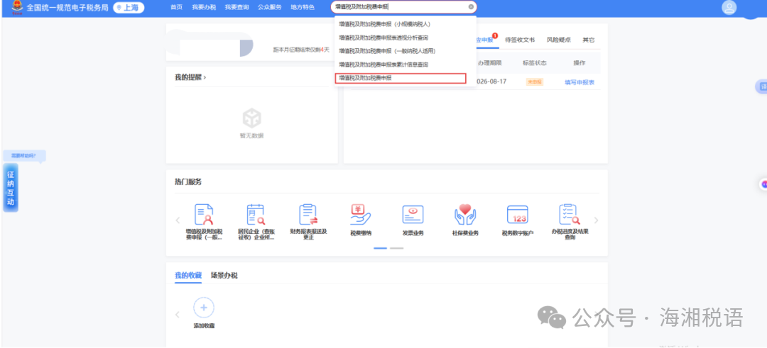Image resolution: width=767 pixels, height=348 pixels.
Task: Select suggestion 增值税及附加税费申报表累计信息查询
Action: pos(383,64)
